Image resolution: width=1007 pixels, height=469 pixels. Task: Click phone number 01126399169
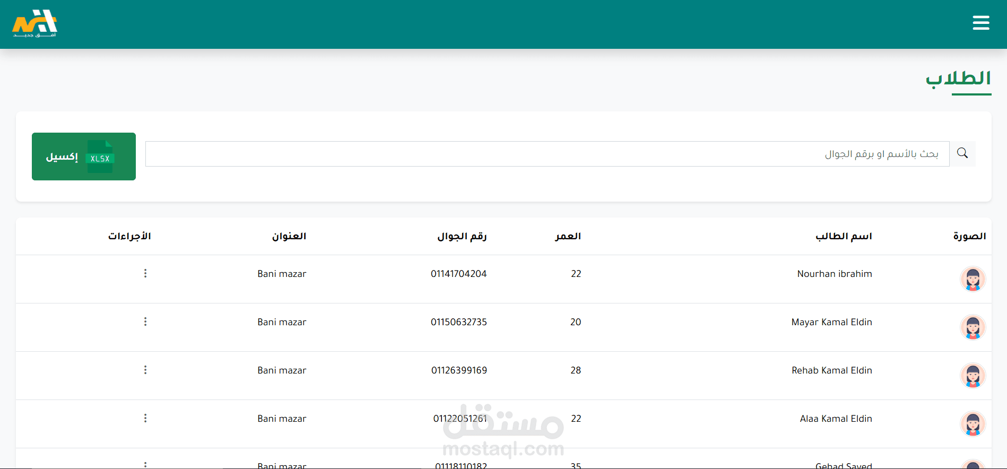coord(459,370)
